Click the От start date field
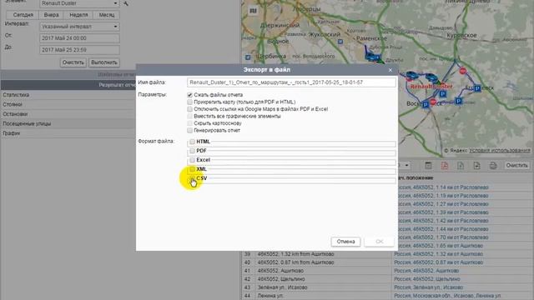The height and width of the screenshot is (300, 534). pos(79,38)
